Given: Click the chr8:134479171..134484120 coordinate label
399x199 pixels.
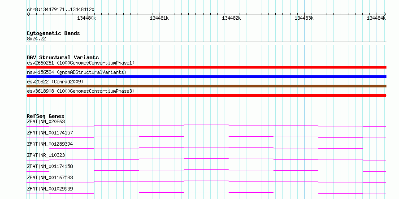Looking at the screenshot, I should tap(61, 10).
